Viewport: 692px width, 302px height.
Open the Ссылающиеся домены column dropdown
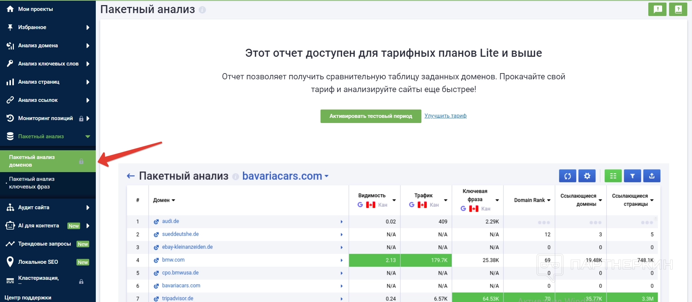tap(600, 200)
